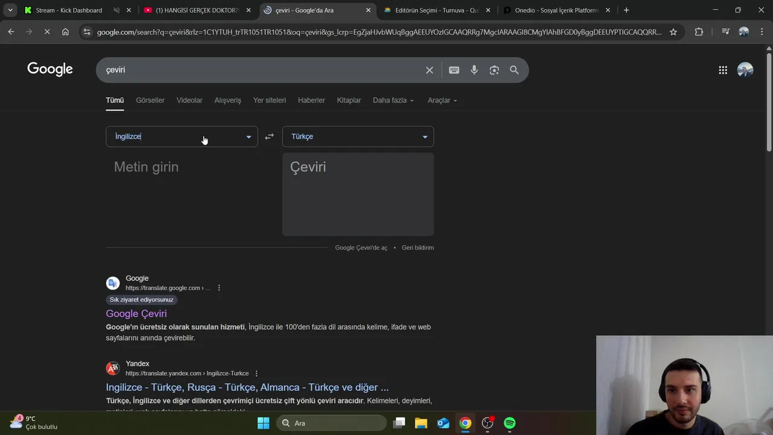
Task: Switch to the Onedio browser tab
Action: [556, 10]
